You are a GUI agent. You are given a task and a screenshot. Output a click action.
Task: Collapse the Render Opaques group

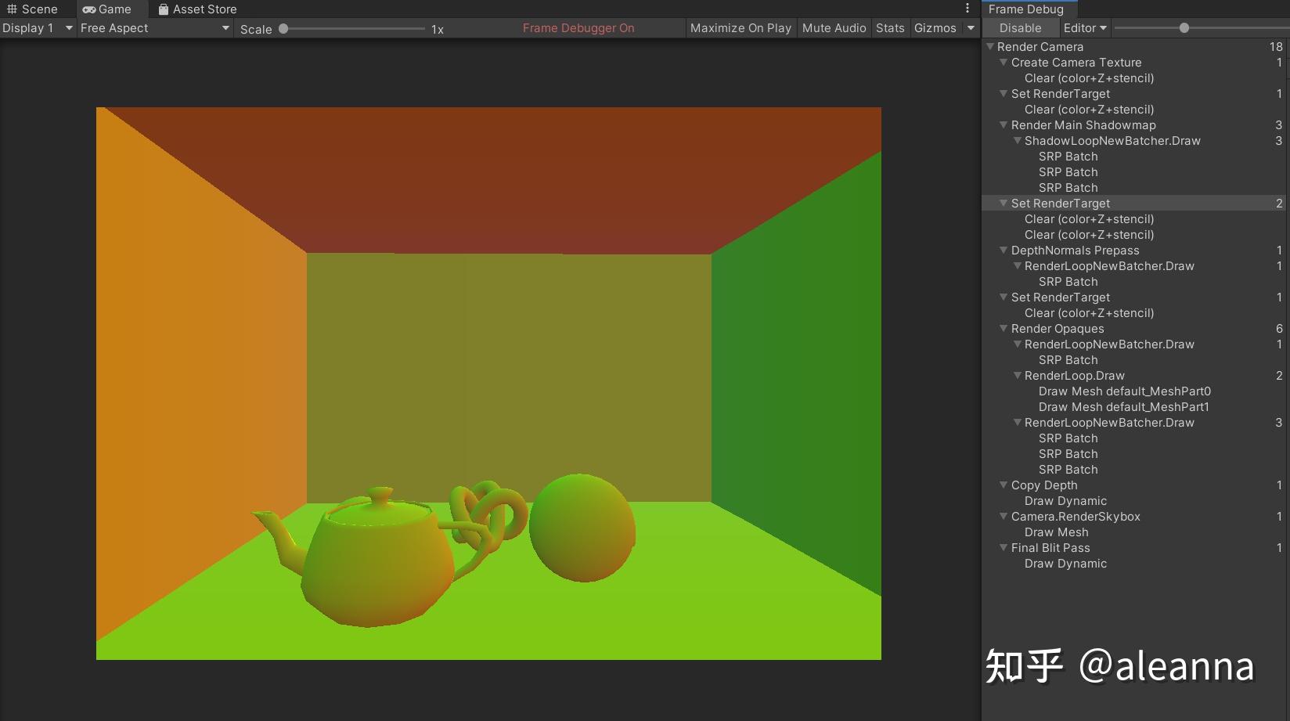(x=1004, y=329)
